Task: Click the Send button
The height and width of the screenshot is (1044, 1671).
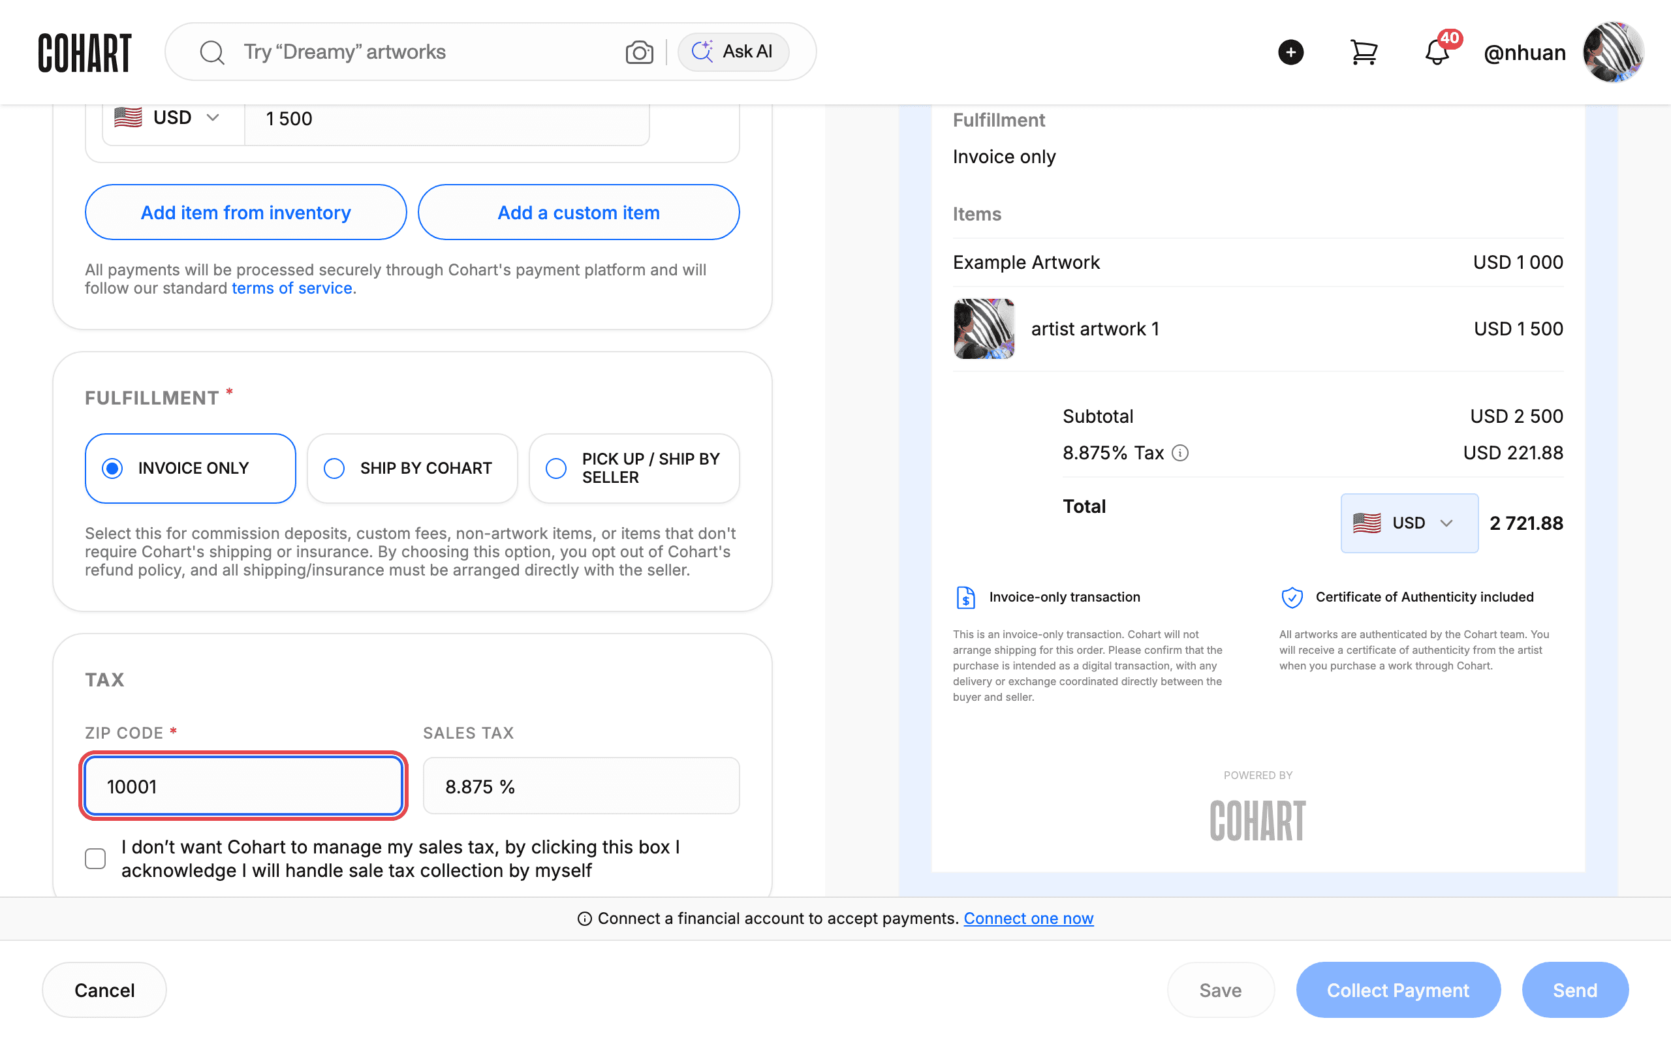Action: click(1575, 989)
